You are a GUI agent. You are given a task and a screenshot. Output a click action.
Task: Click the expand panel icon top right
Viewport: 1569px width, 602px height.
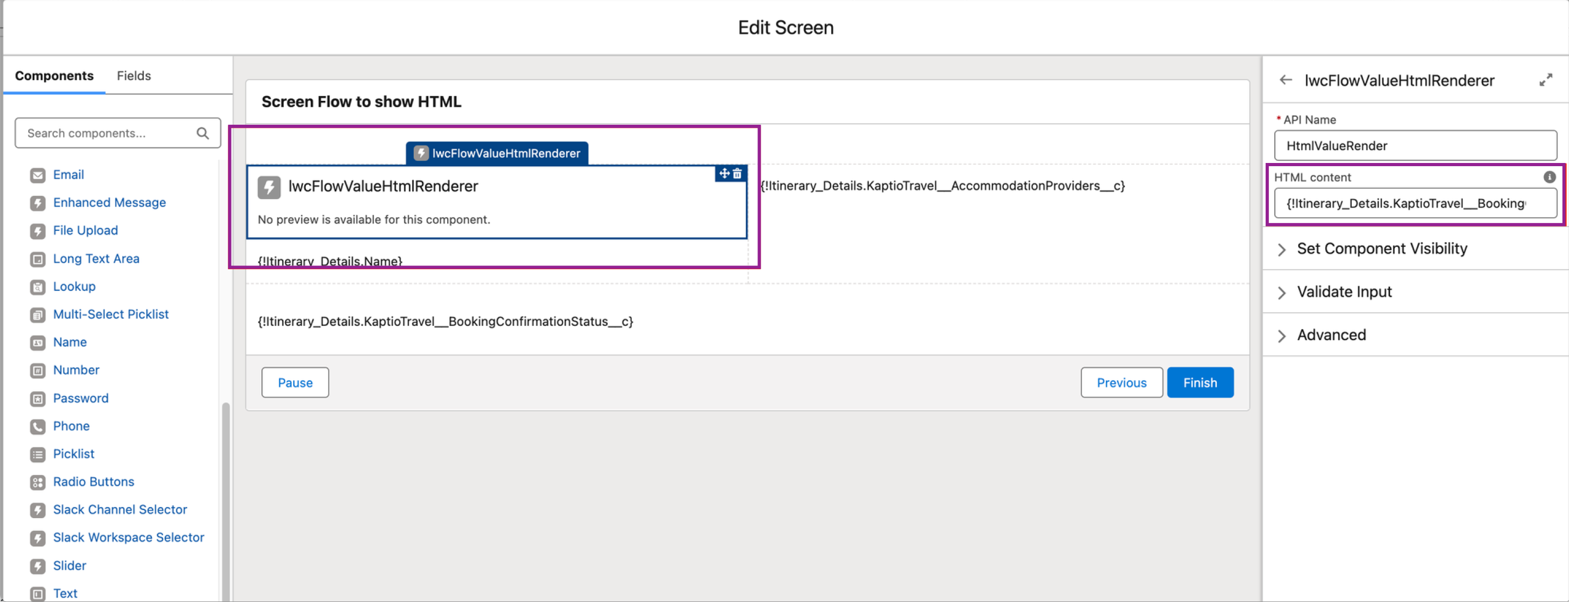click(x=1545, y=80)
